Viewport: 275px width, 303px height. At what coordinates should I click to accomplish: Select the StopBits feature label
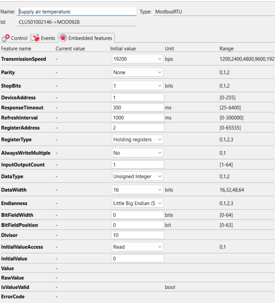11,86
